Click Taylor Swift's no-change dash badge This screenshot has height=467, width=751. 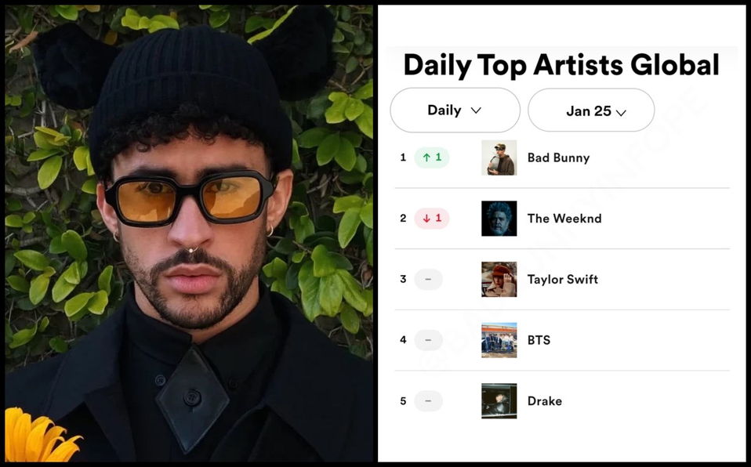coord(428,279)
